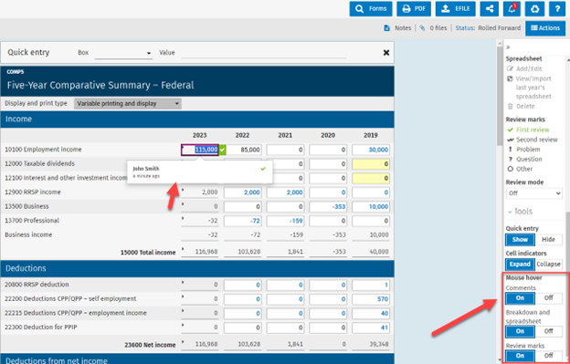Screen dimensions: 570x364
Task: Open the help question mark button
Action: tap(557, 9)
